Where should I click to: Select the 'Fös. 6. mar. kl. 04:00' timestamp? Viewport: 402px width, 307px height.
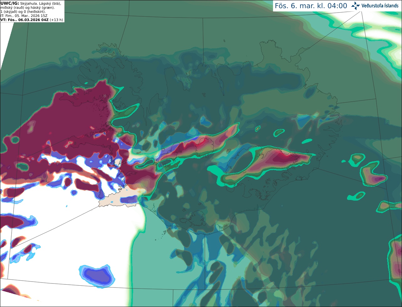pyautogui.click(x=311, y=6)
